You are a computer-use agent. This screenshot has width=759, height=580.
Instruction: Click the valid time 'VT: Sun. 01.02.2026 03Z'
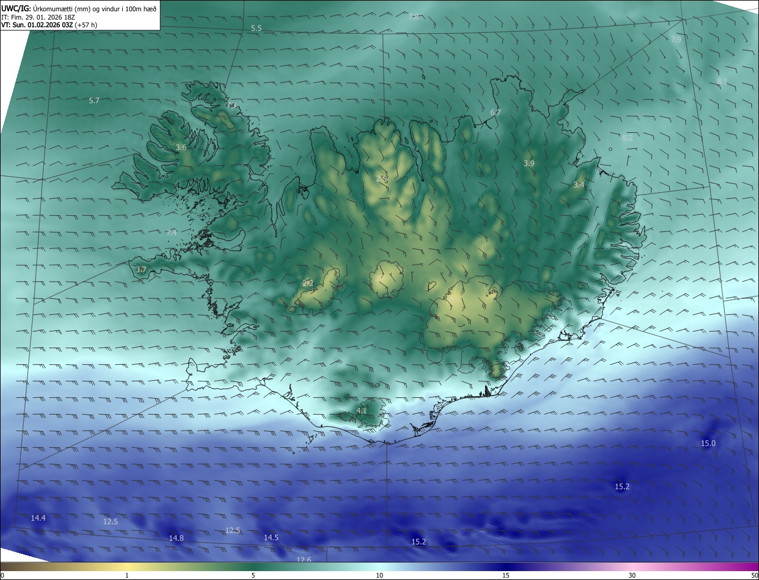point(37,26)
